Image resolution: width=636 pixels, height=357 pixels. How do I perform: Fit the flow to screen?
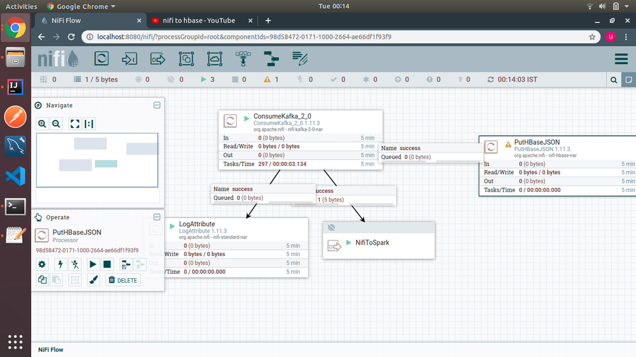click(75, 124)
